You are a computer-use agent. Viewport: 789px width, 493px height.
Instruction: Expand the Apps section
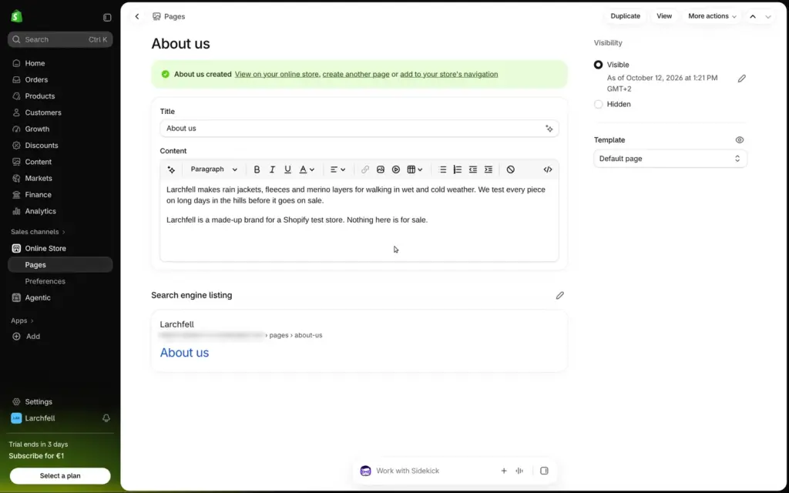click(22, 320)
